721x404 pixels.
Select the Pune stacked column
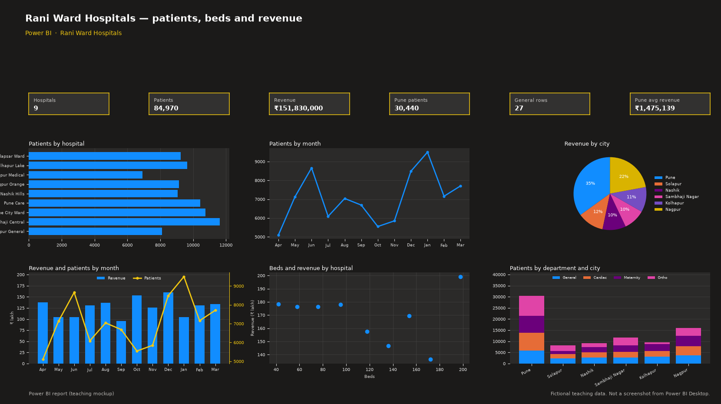pos(532,330)
